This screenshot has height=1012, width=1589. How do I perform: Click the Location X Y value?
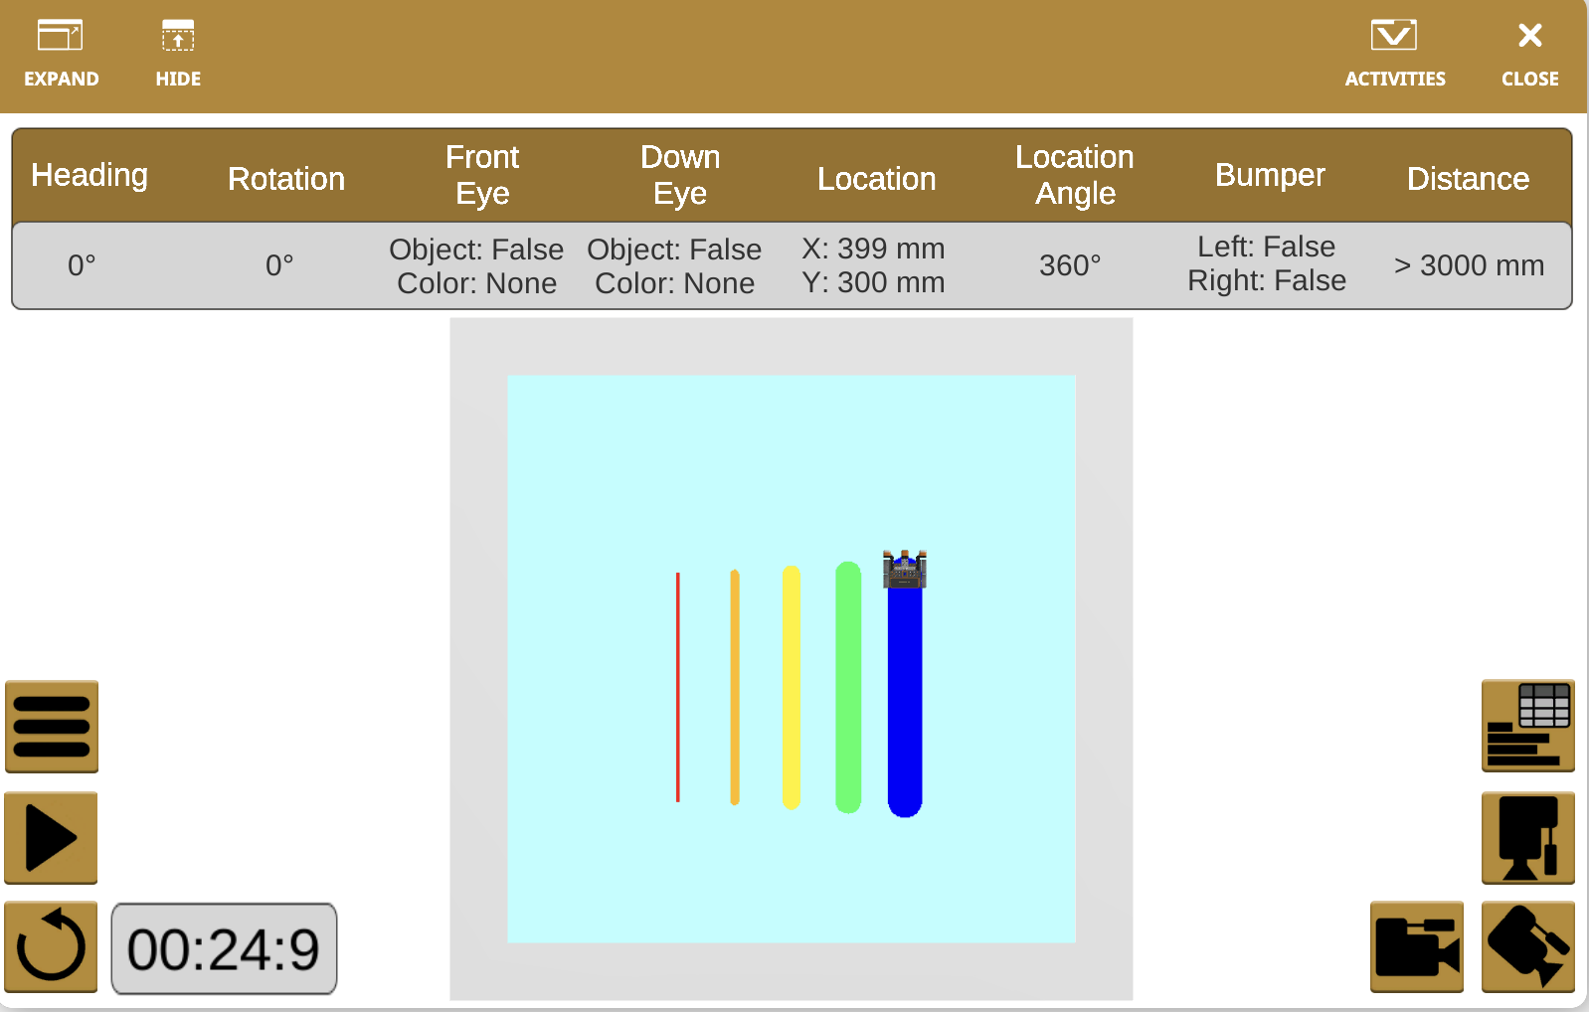873,265
